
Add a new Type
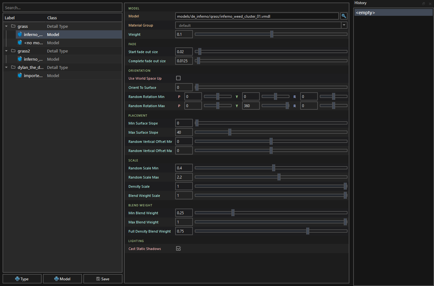tap(22, 279)
